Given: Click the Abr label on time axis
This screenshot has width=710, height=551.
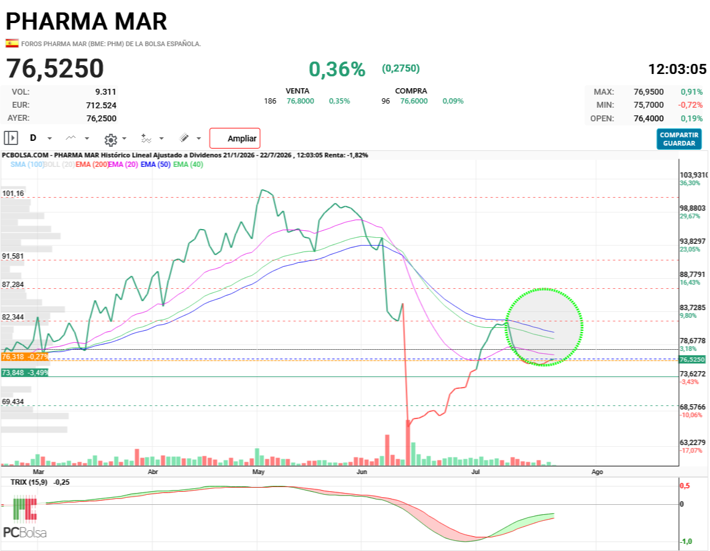Looking at the screenshot, I should pos(152,472).
